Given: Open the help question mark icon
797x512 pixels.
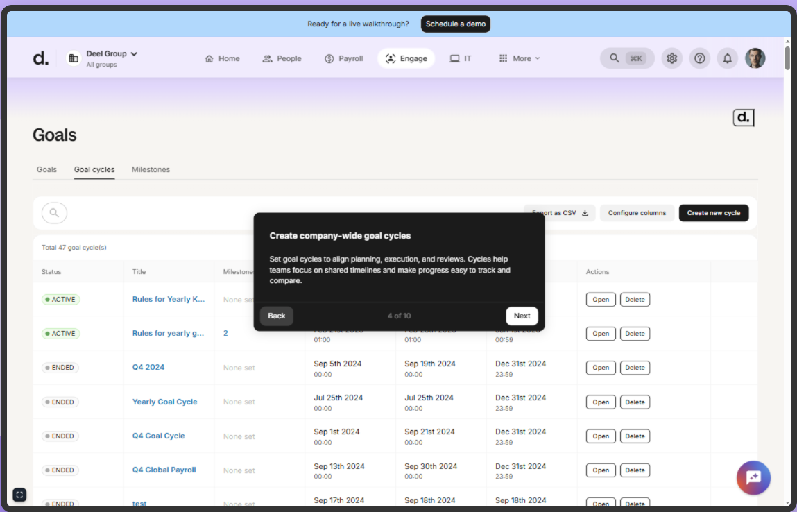Looking at the screenshot, I should 699,58.
